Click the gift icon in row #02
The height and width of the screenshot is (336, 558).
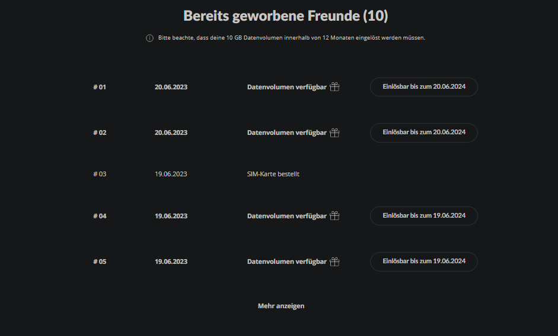coord(334,133)
